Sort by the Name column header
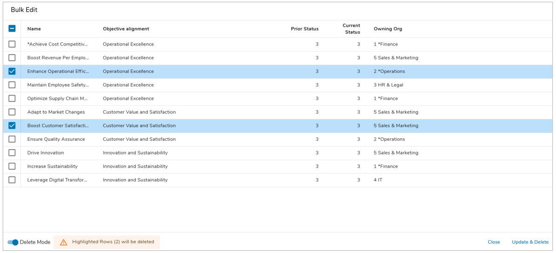Screen dimensions: 556x253 click(x=34, y=29)
